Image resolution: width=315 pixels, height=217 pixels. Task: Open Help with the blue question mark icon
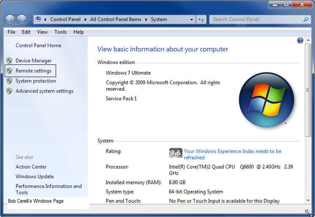click(x=300, y=40)
